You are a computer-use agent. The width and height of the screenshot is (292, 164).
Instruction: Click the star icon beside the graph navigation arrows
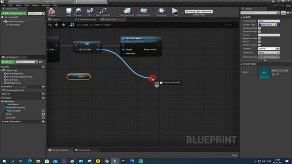click(x=50, y=25)
